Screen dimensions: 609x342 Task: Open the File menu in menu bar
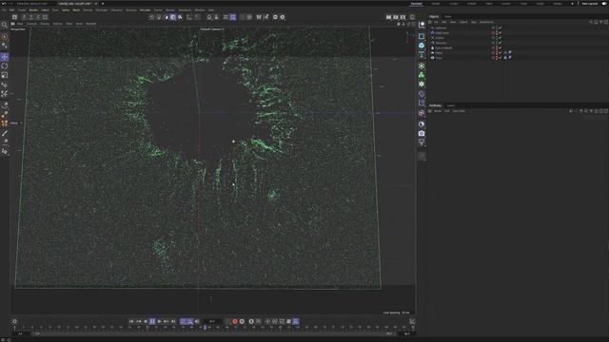[4, 10]
